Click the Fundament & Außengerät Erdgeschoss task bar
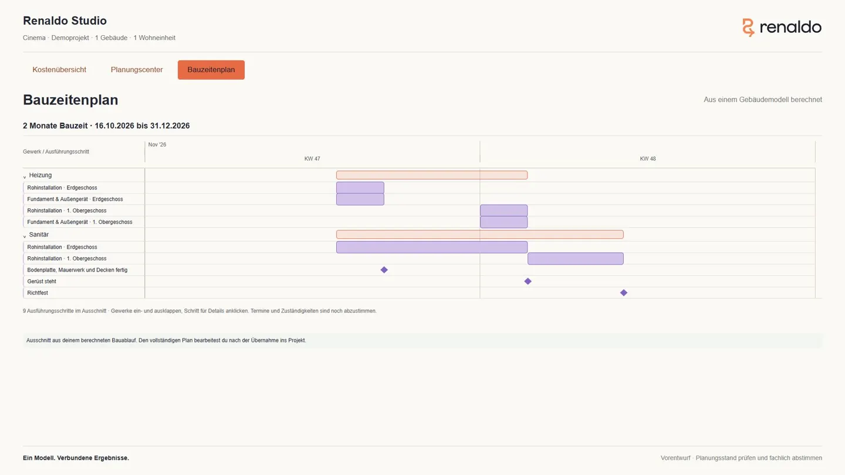The width and height of the screenshot is (845, 475). click(360, 199)
